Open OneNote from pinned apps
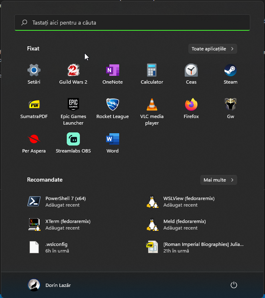Screen dimensions: 265x298 point(113,74)
